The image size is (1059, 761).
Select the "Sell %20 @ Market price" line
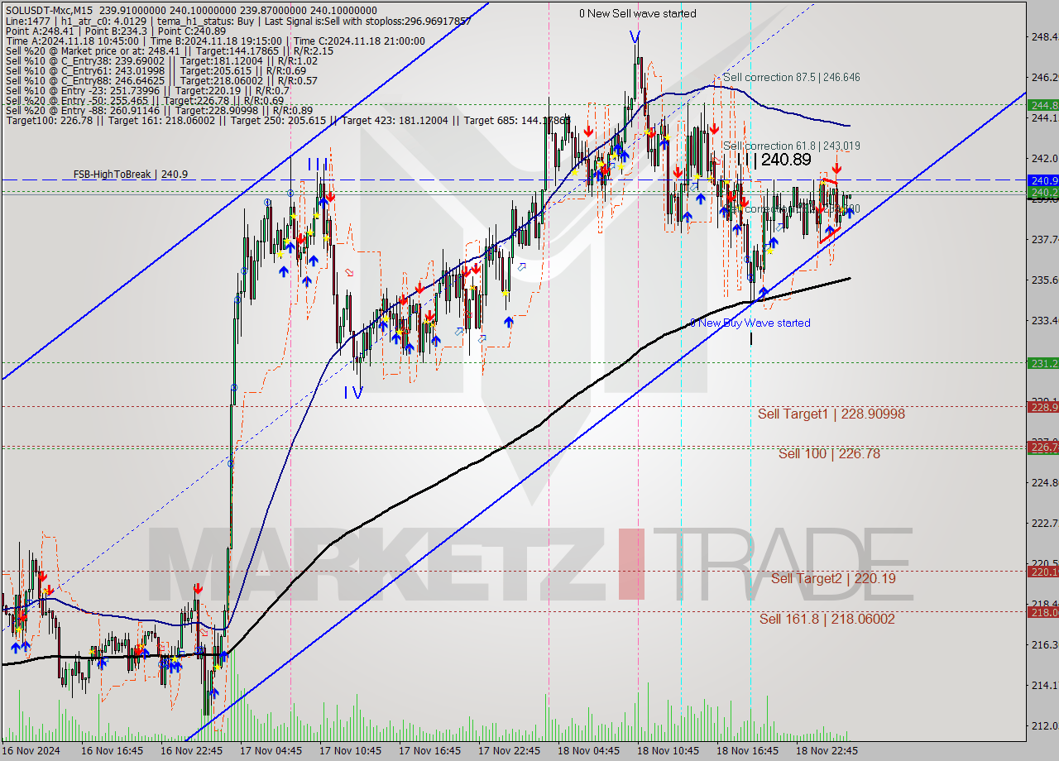pos(168,50)
